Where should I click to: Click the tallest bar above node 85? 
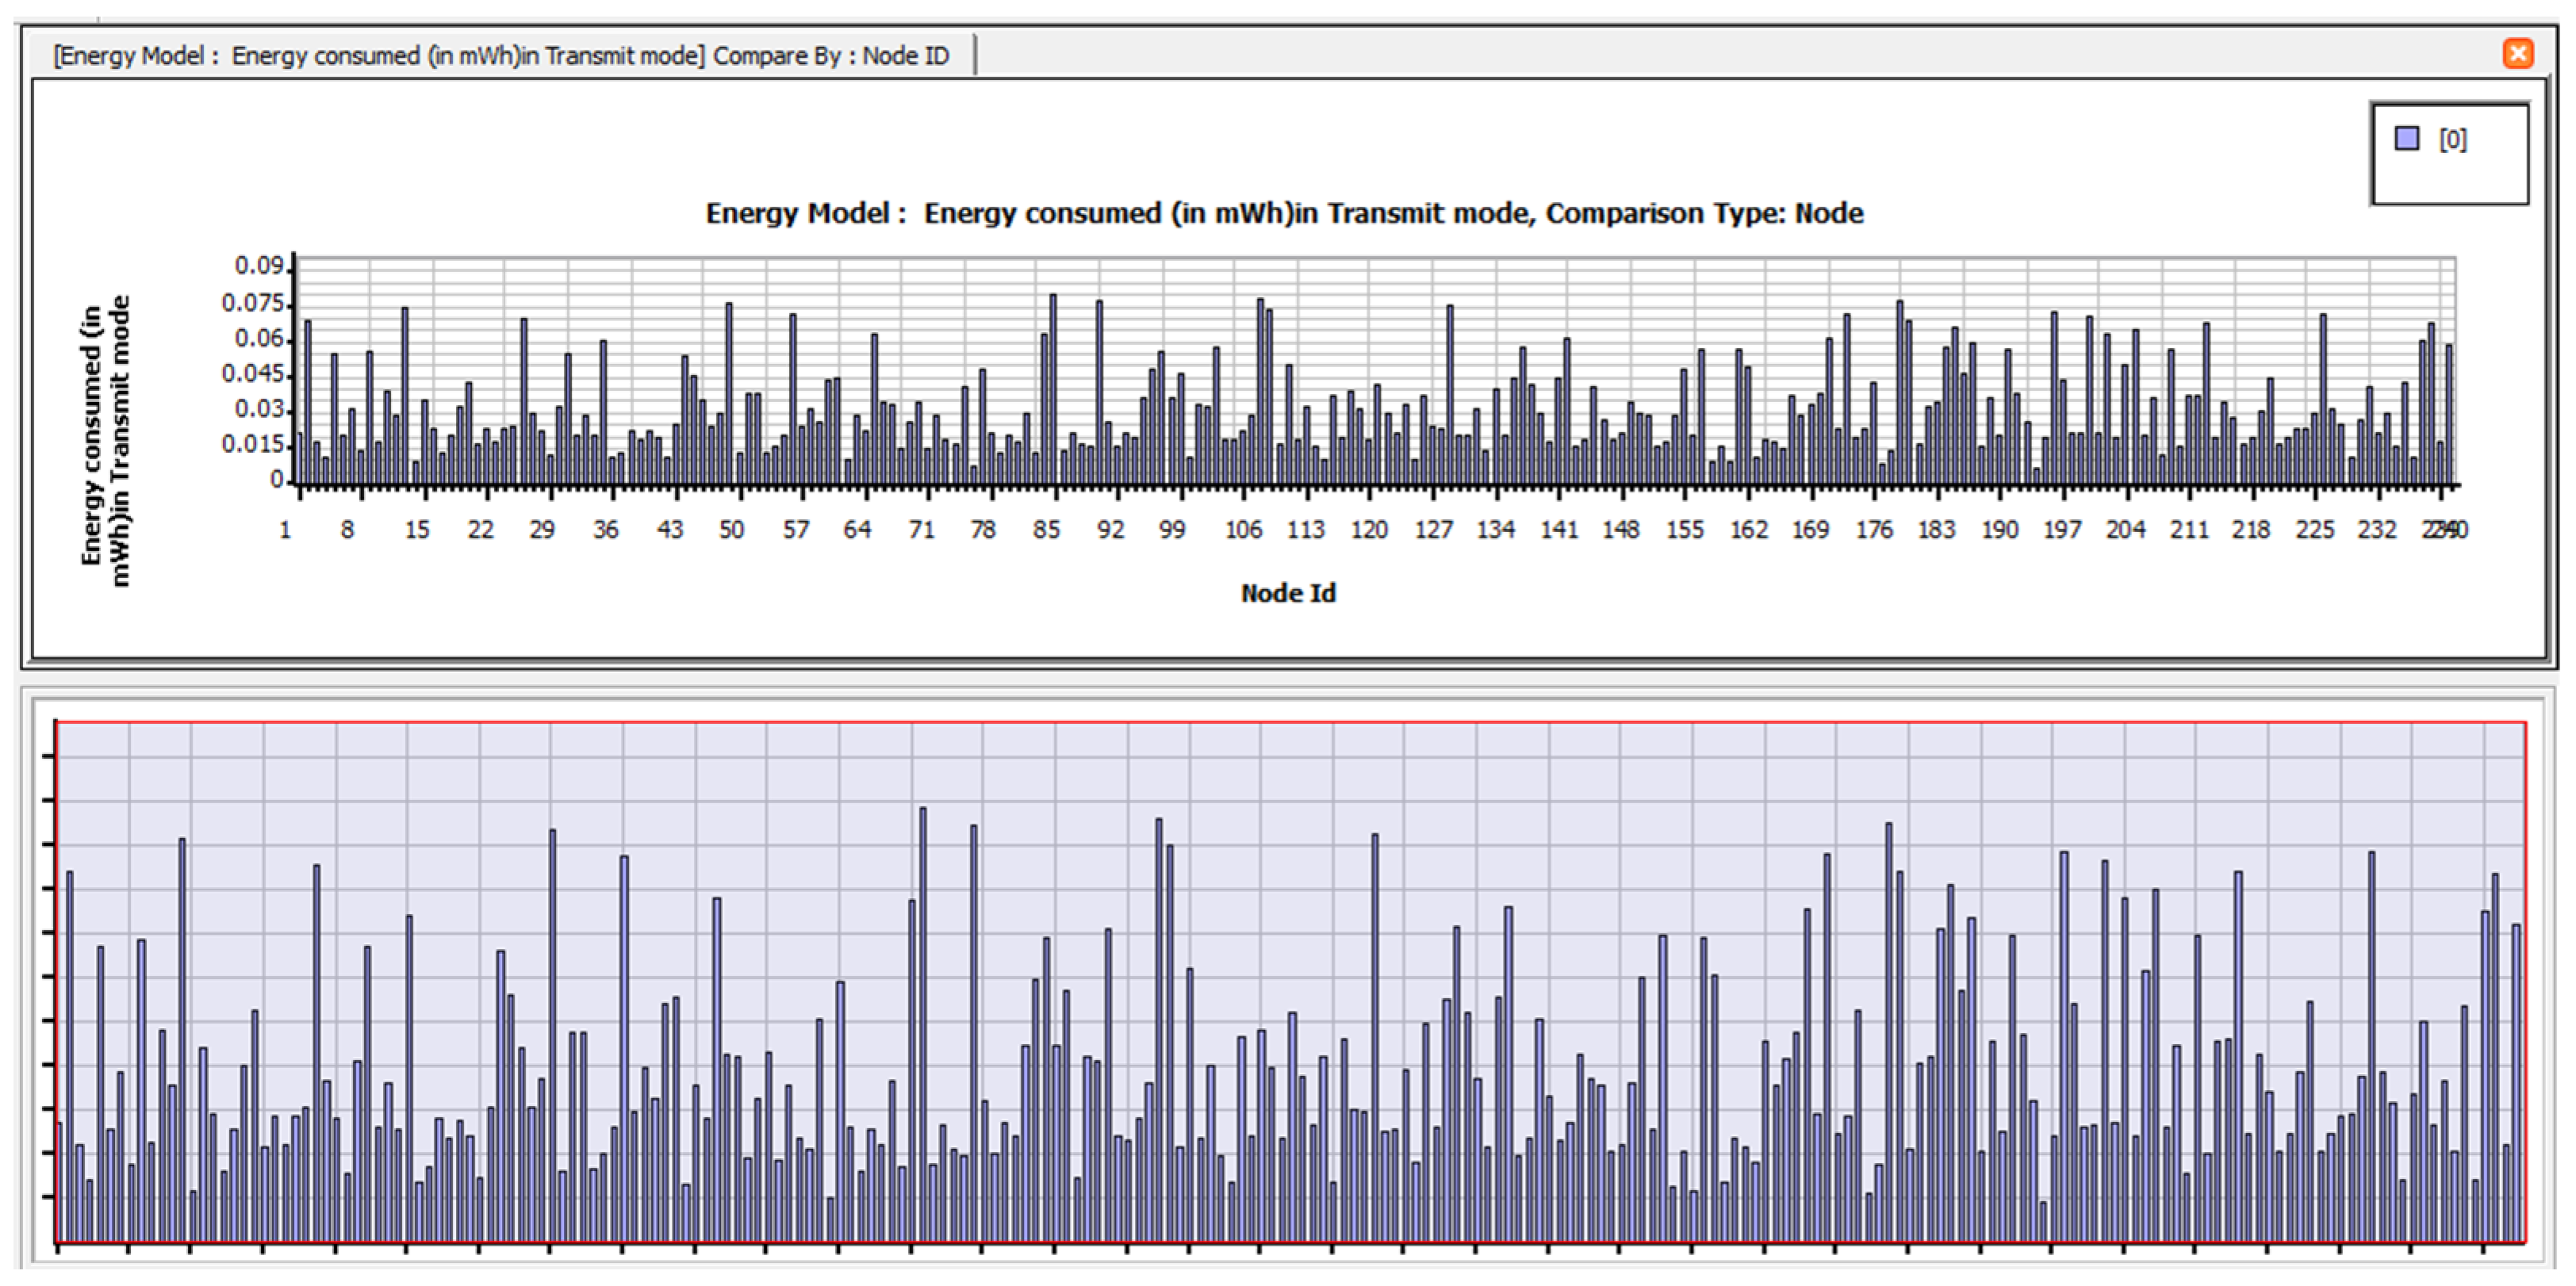pyautogui.click(x=1053, y=390)
